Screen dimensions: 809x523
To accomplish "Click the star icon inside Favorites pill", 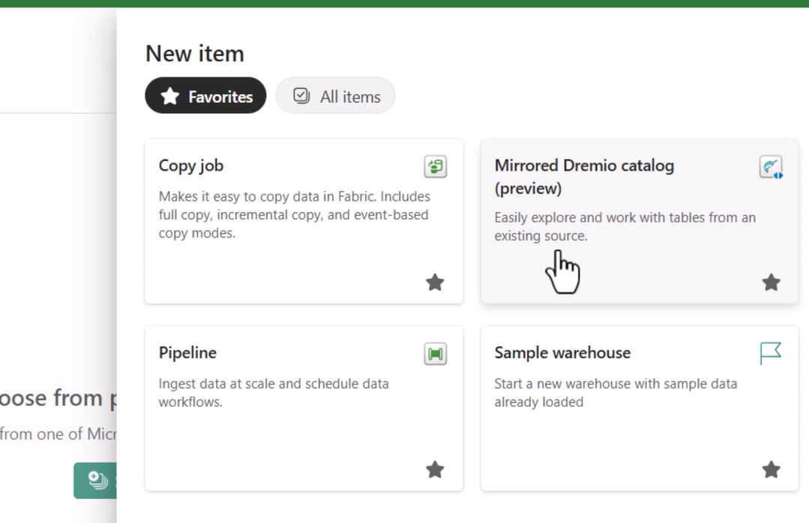I will (x=170, y=96).
